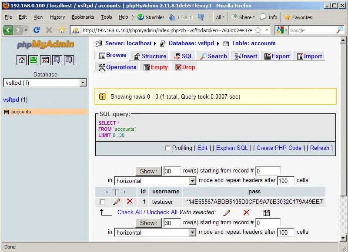Screen dimensions: 348x252
Task: Open the Search tab
Action: pyautogui.click(x=214, y=56)
